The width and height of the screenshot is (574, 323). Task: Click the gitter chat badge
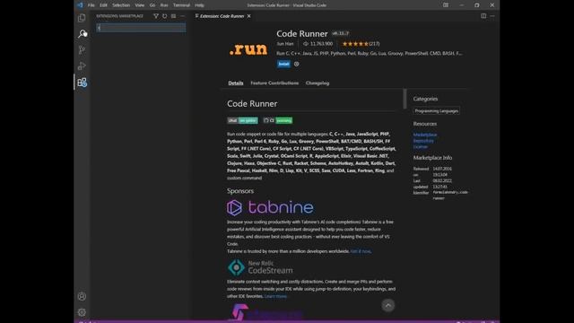(x=242, y=120)
